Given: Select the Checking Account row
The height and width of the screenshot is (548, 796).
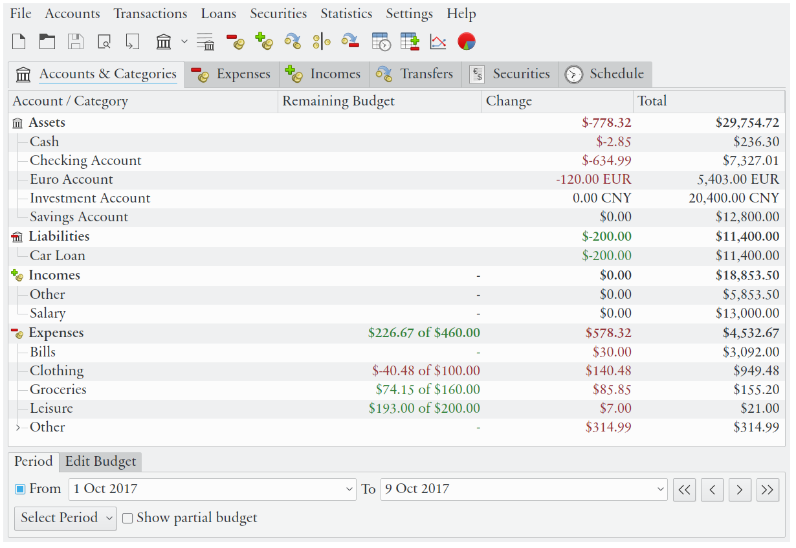Looking at the screenshot, I should pos(85,160).
